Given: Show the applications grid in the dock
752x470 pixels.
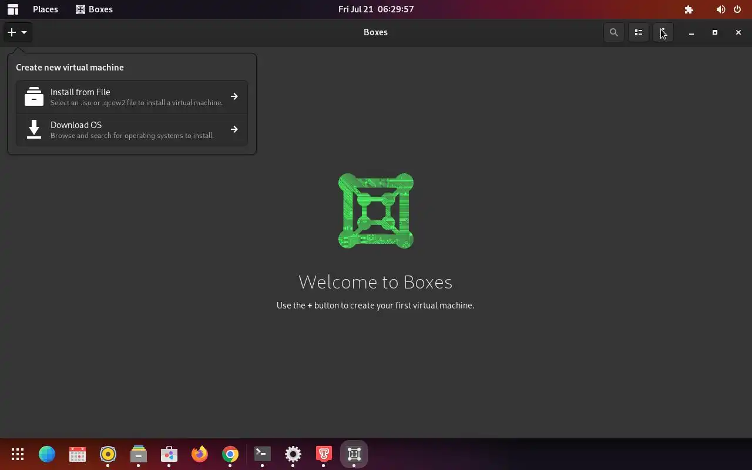Looking at the screenshot, I should (18, 454).
